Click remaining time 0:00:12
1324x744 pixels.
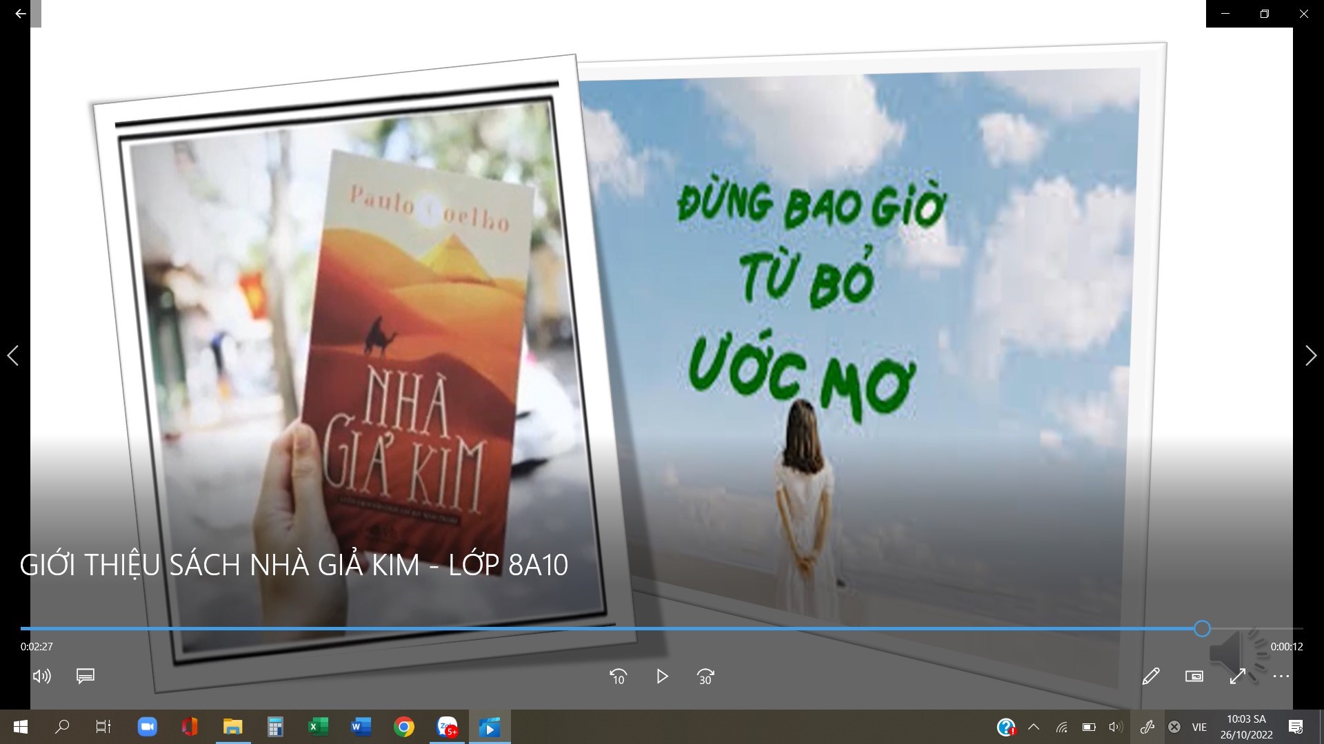(x=1287, y=647)
